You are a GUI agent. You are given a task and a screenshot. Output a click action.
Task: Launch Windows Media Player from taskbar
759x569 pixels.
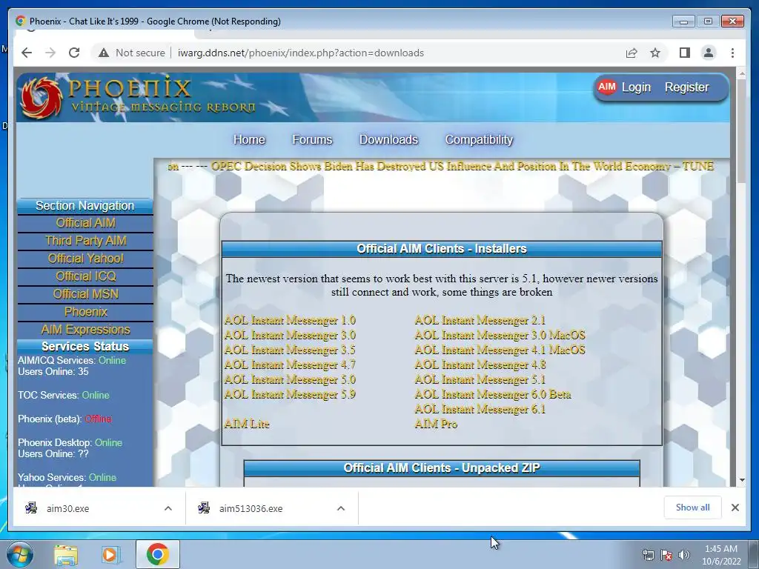coord(111,555)
